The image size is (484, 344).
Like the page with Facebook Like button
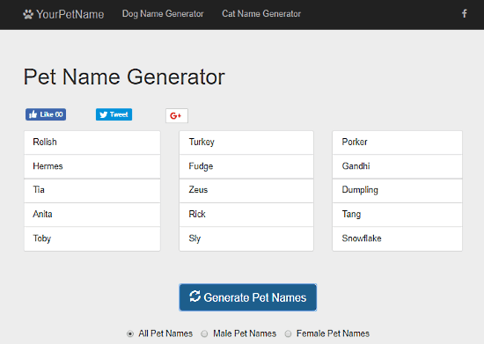point(46,114)
